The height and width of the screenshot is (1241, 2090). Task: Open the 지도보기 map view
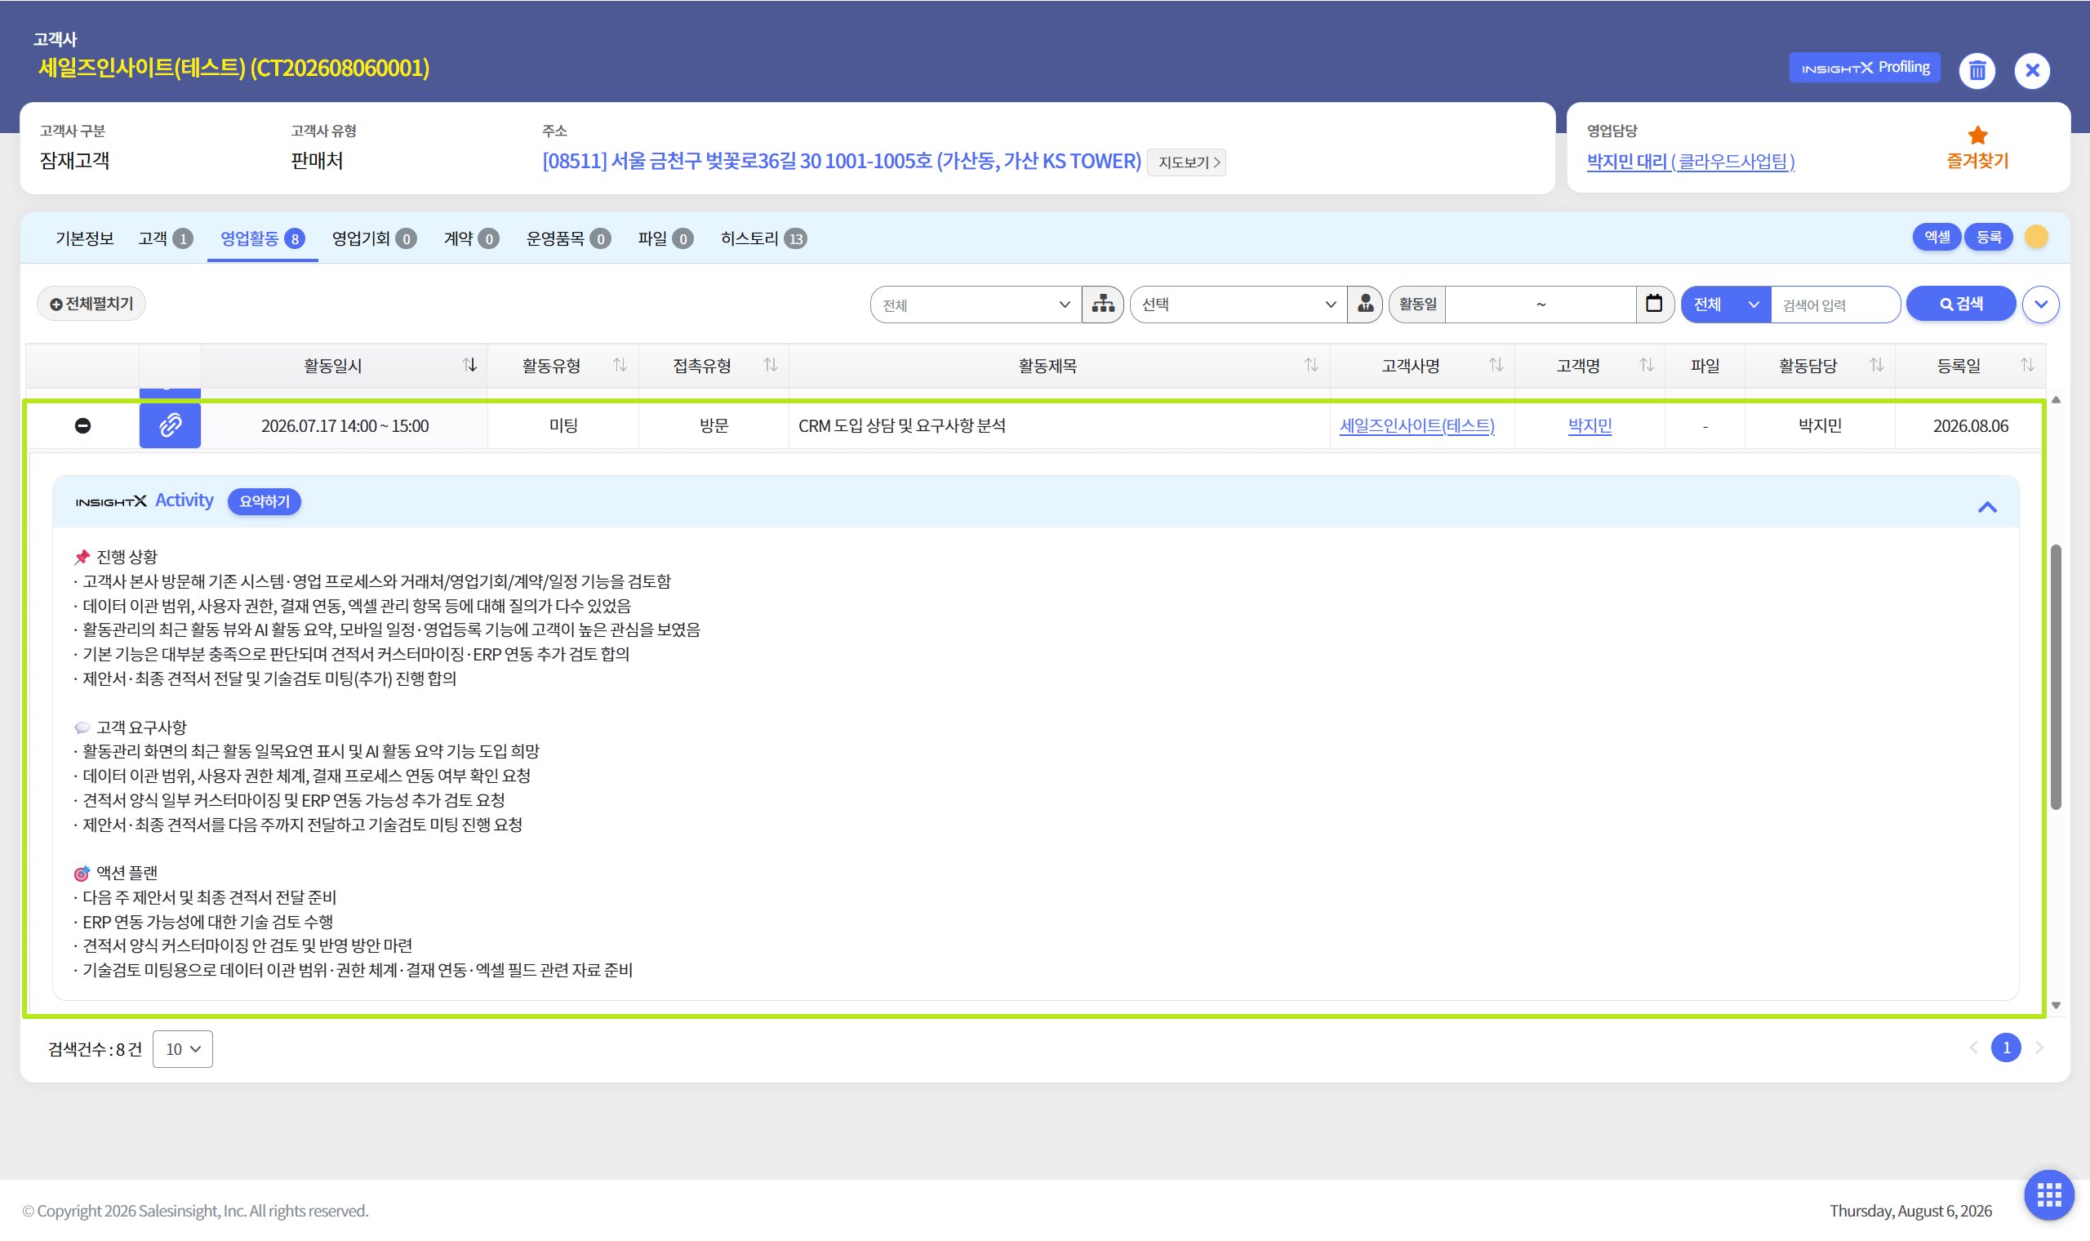(1186, 162)
